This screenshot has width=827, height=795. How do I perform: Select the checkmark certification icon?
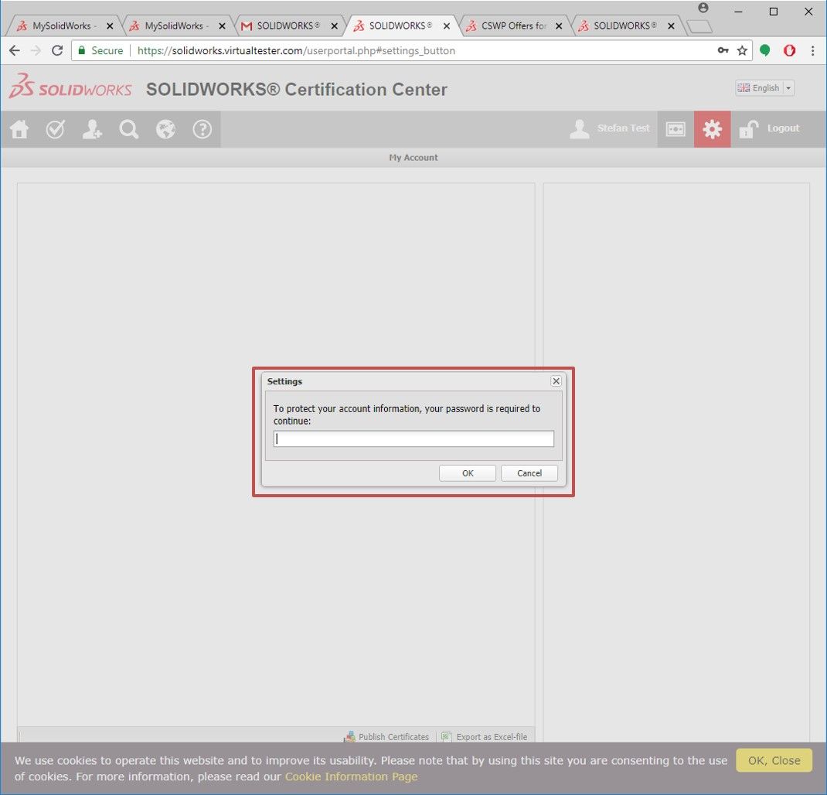coord(55,129)
